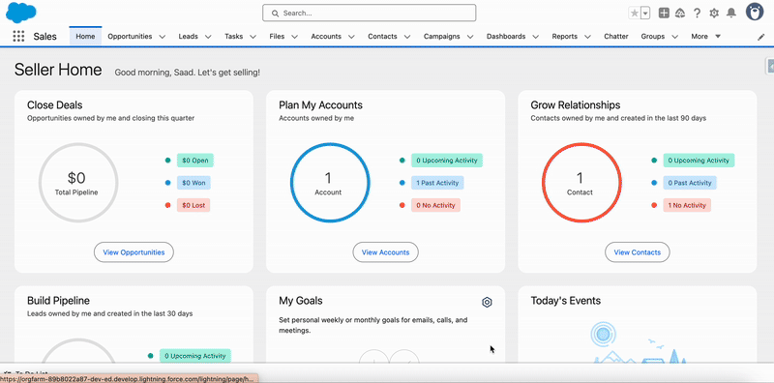Click the Seller Home page heading
Screen dimensions: 774x383
point(58,70)
